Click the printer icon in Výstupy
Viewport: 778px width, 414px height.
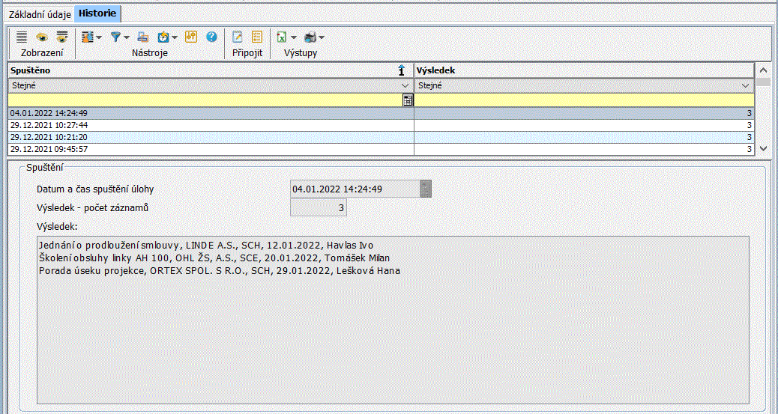point(310,37)
